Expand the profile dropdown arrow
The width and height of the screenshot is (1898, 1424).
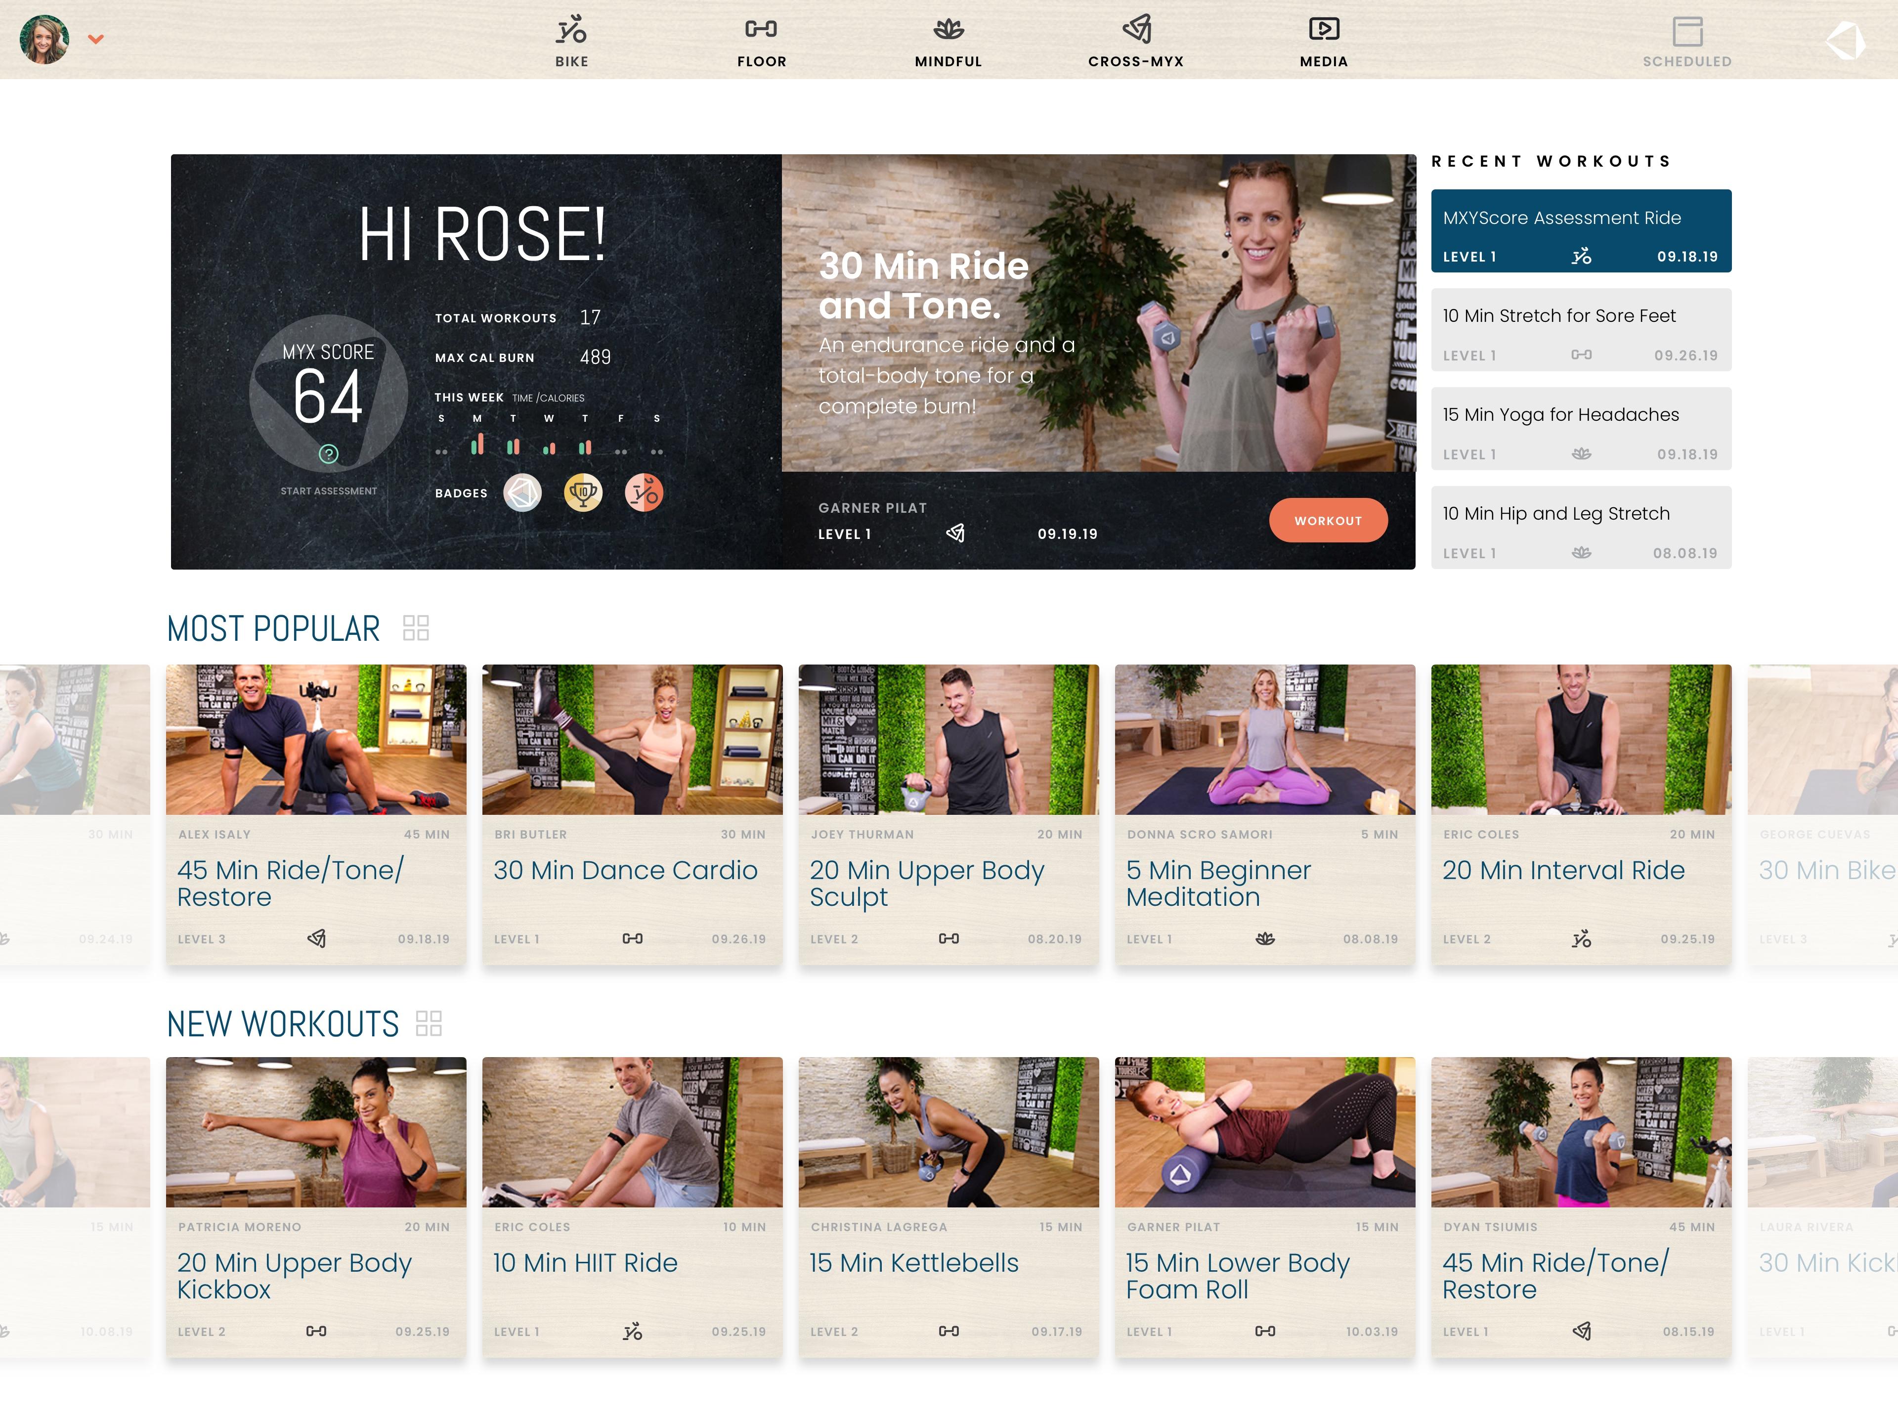tap(96, 39)
